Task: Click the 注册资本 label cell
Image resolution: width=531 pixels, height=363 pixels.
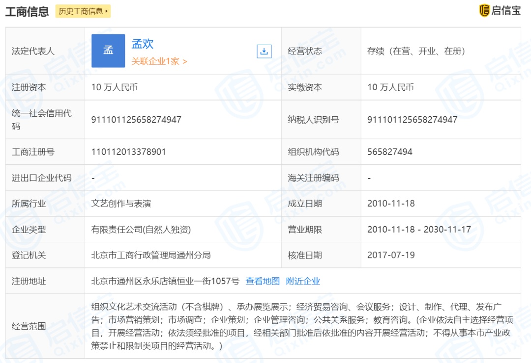Action: click(x=45, y=87)
